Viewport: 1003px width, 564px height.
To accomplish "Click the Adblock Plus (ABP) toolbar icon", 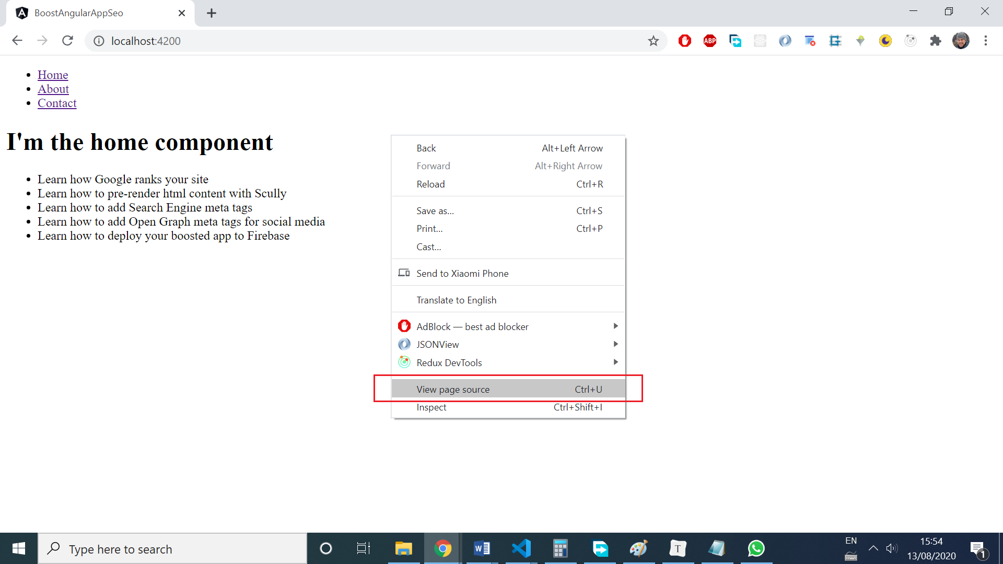I will [x=710, y=41].
